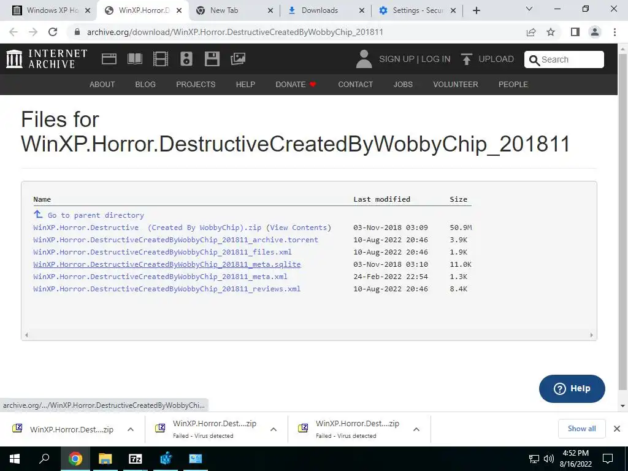Screen dimensions: 628x471
Task: Click the volume icon in the system tray
Action: pos(549,459)
